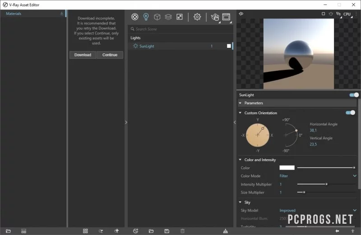This screenshot has height=235, width=361.
Task: Click the download icon beside Materials header
Action: coord(62,14)
